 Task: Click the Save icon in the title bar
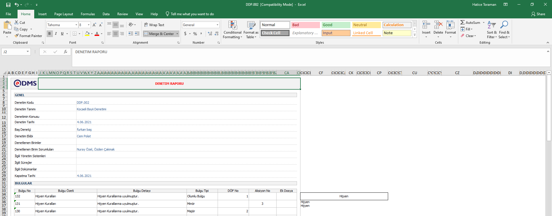8,5
